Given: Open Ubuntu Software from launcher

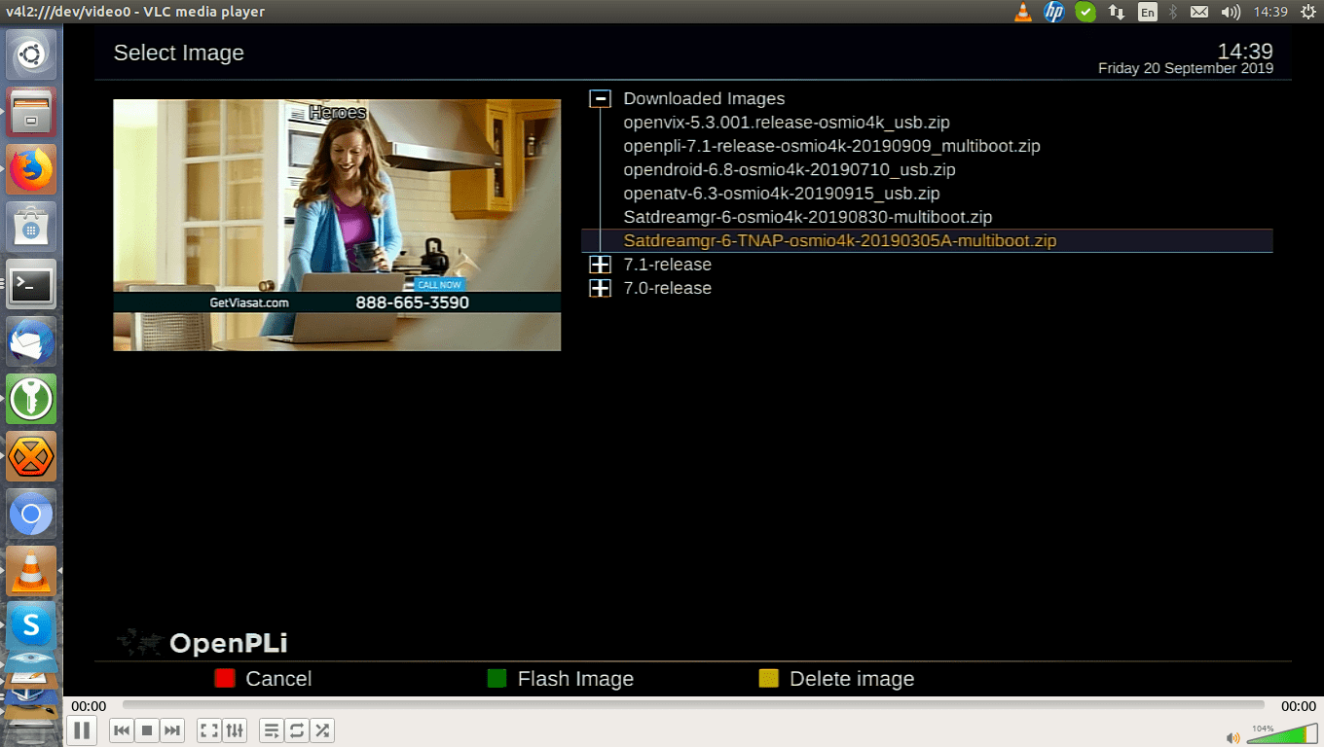Looking at the screenshot, I should (x=31, y=227).
